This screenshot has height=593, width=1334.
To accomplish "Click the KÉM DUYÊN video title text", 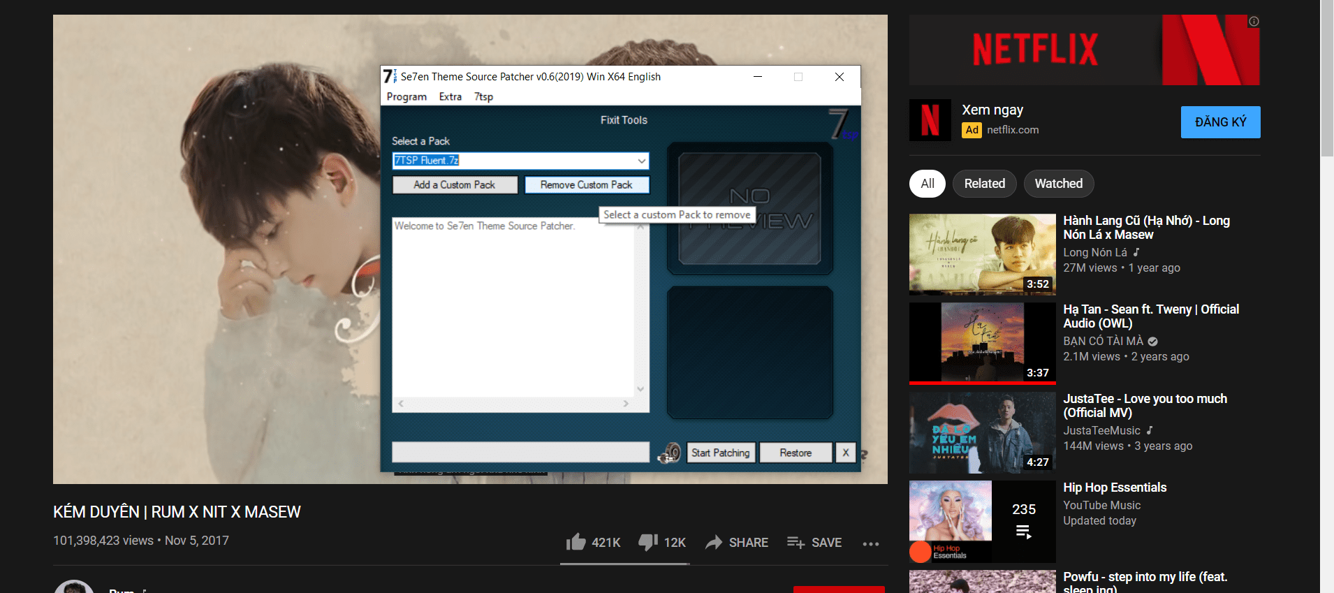I will pos(177,512).
